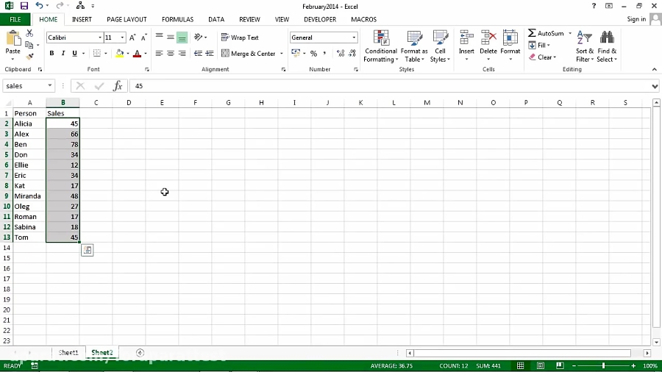Click the Insert Function fx icon

pyautogui.click(x=117, y=86)
